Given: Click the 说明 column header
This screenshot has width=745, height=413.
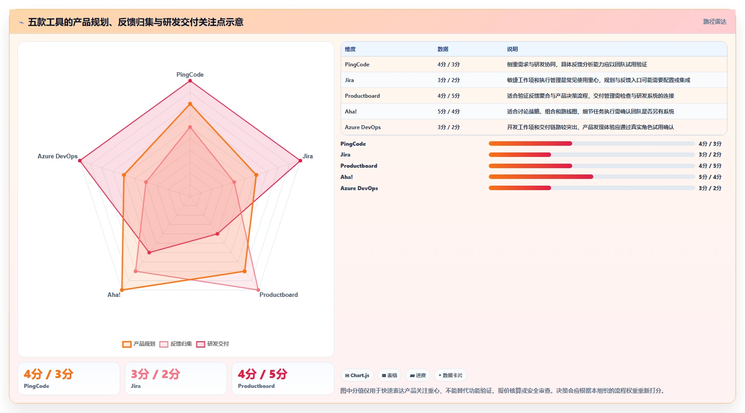Looking at the screenshot, I should (x=512, y=49).
